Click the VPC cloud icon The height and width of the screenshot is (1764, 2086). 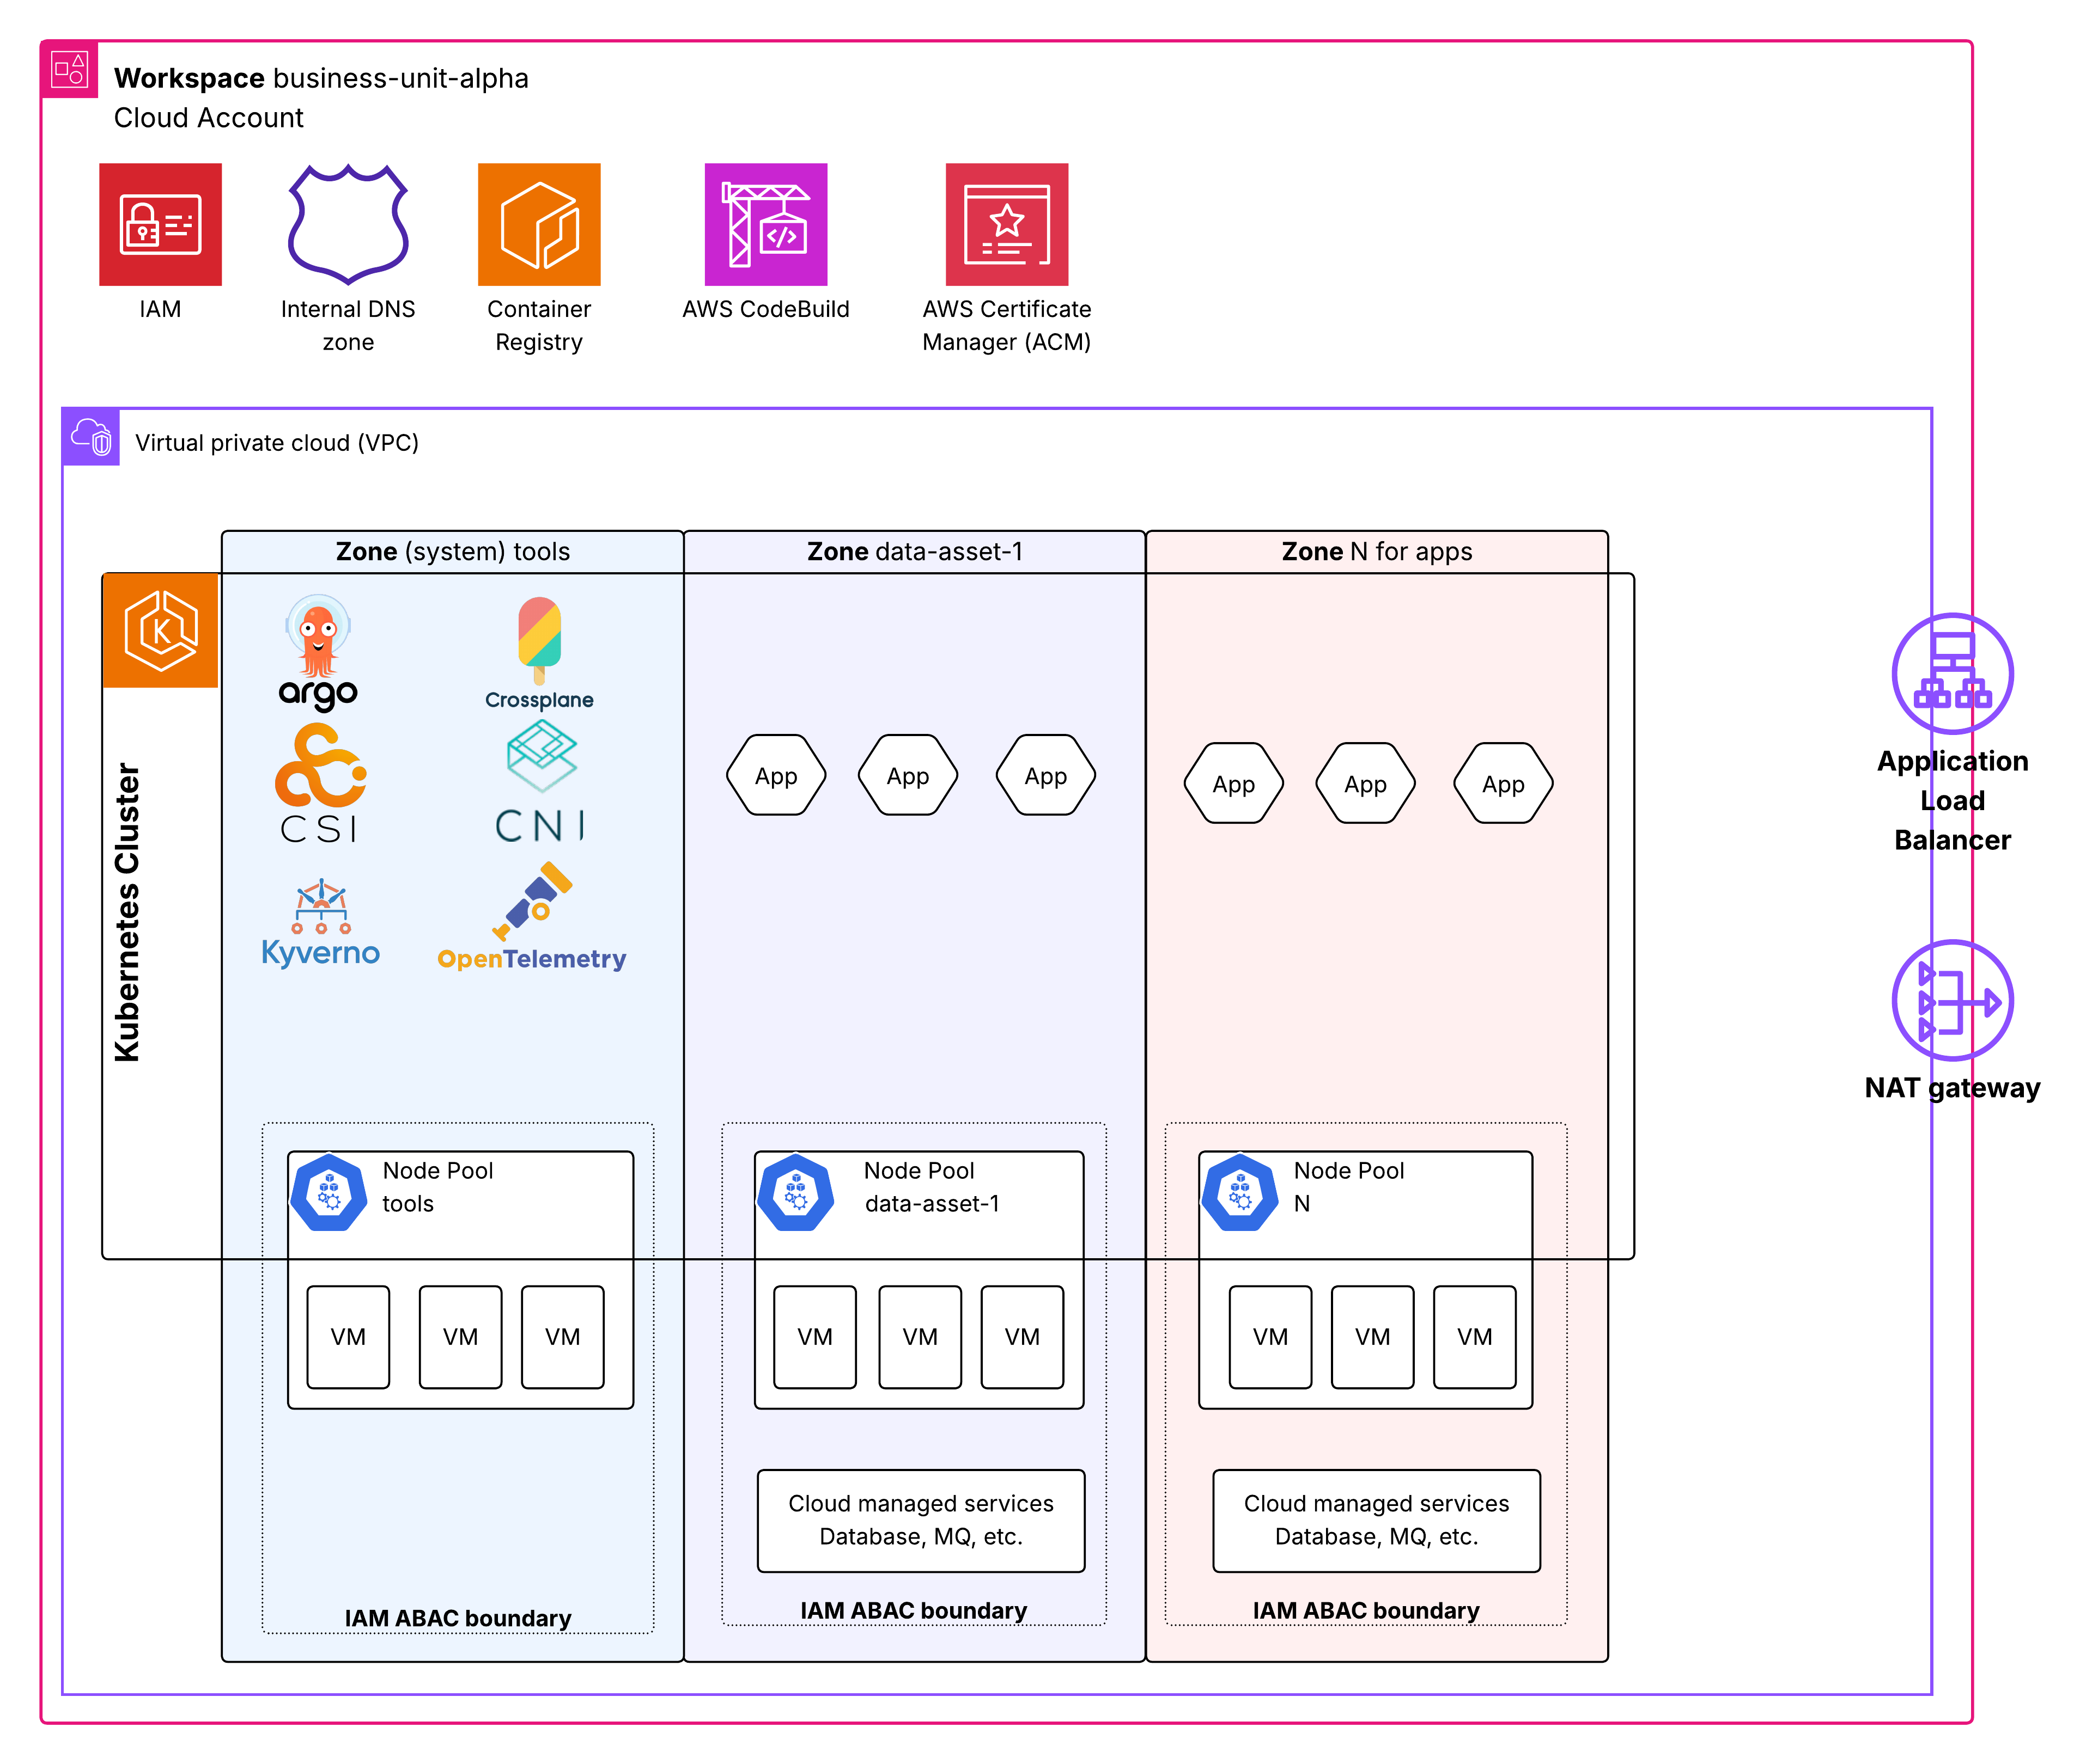tap(91, 437)
